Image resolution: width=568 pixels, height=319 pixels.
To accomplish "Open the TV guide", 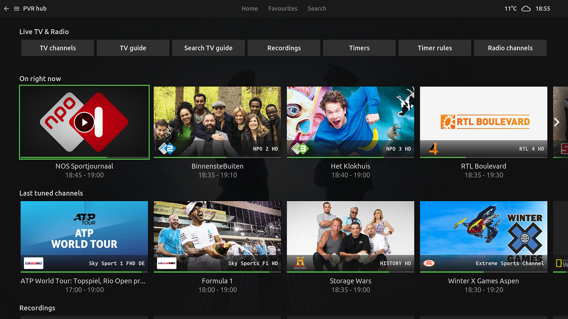I will point(133,48).
